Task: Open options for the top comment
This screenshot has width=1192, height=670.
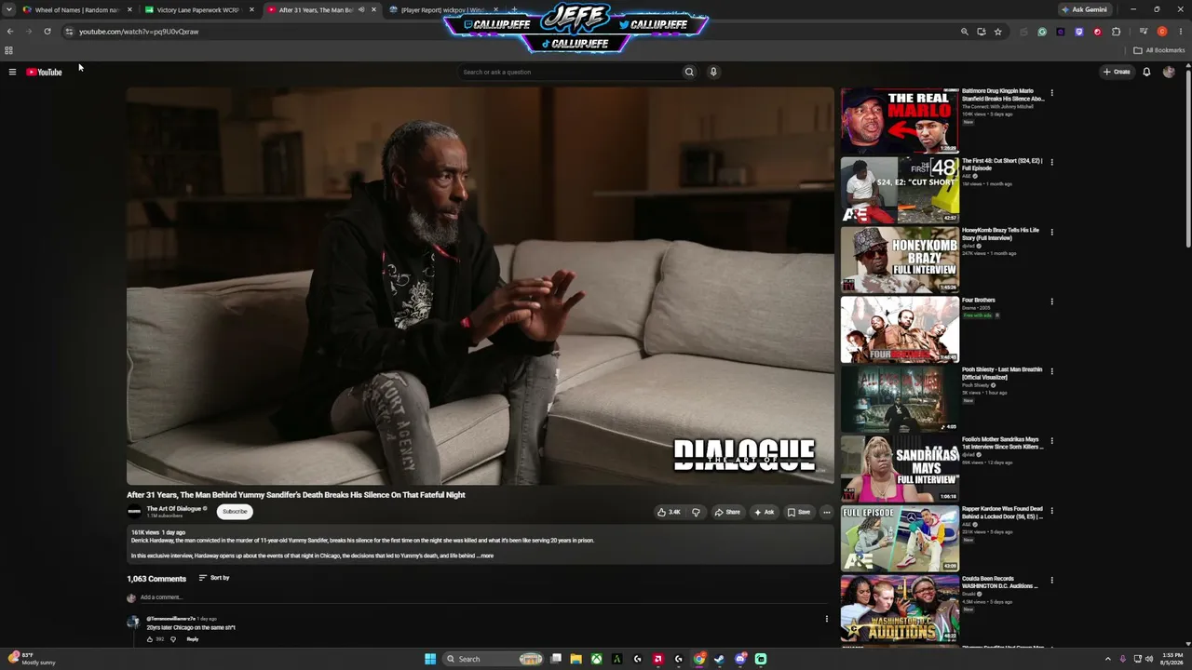Action: coord(826,619)
